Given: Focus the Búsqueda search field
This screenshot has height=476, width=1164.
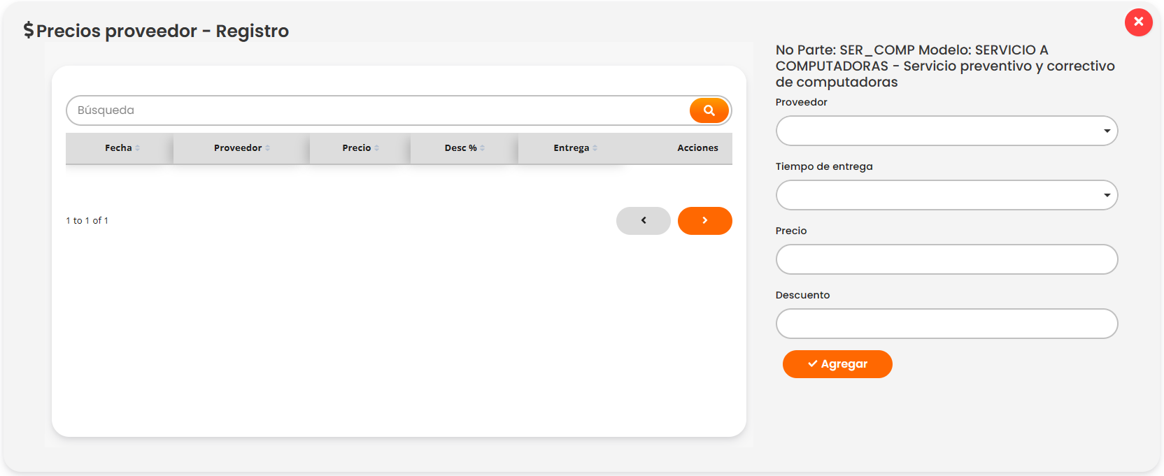Looking at the screenshot, I should [378, 110].
